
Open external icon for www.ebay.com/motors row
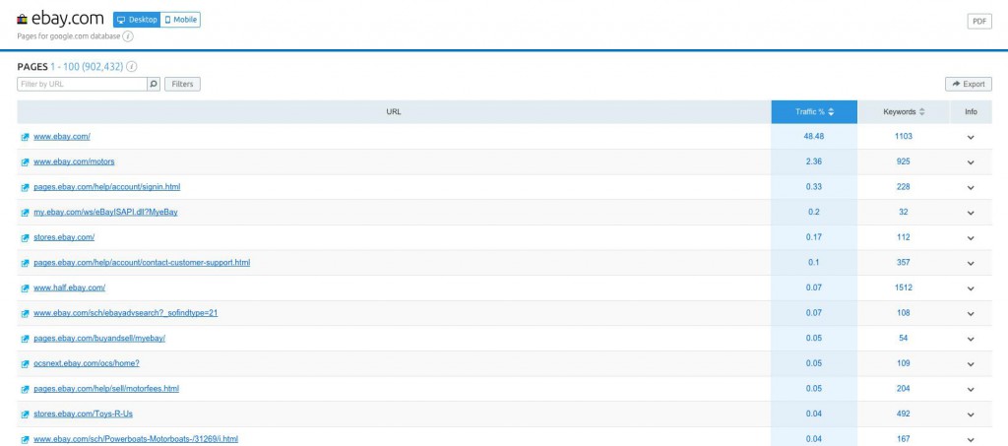[x=25, y=161]
